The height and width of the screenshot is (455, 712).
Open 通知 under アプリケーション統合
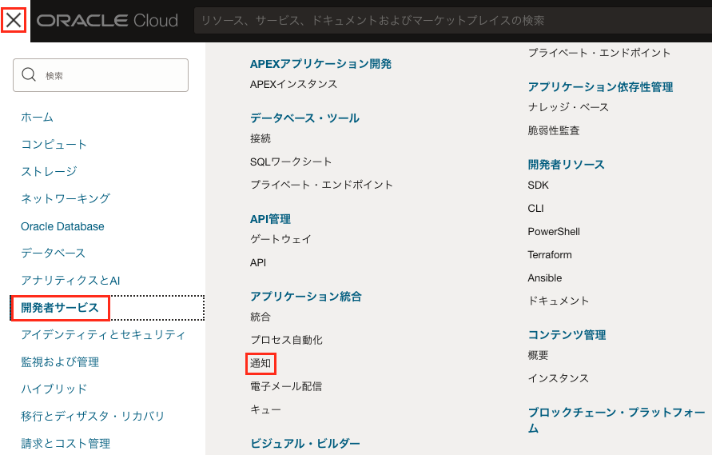[261, 363]
